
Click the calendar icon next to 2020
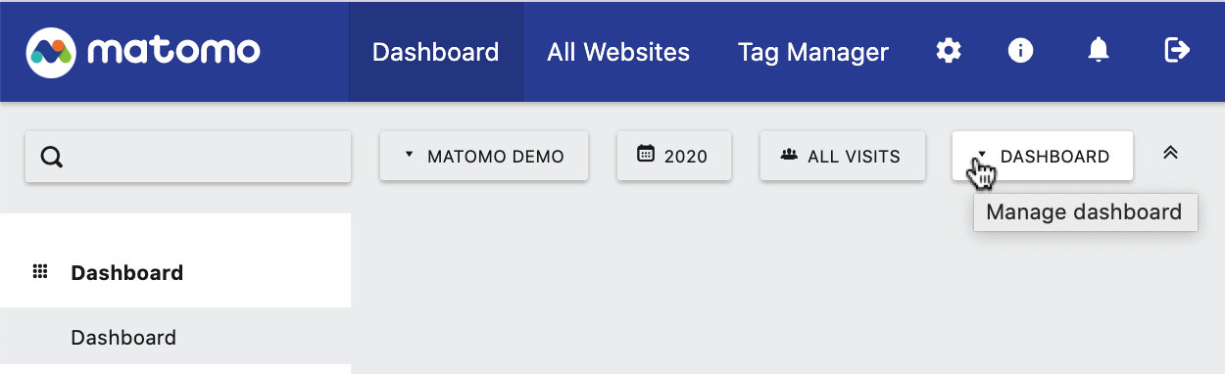[645, 155]
